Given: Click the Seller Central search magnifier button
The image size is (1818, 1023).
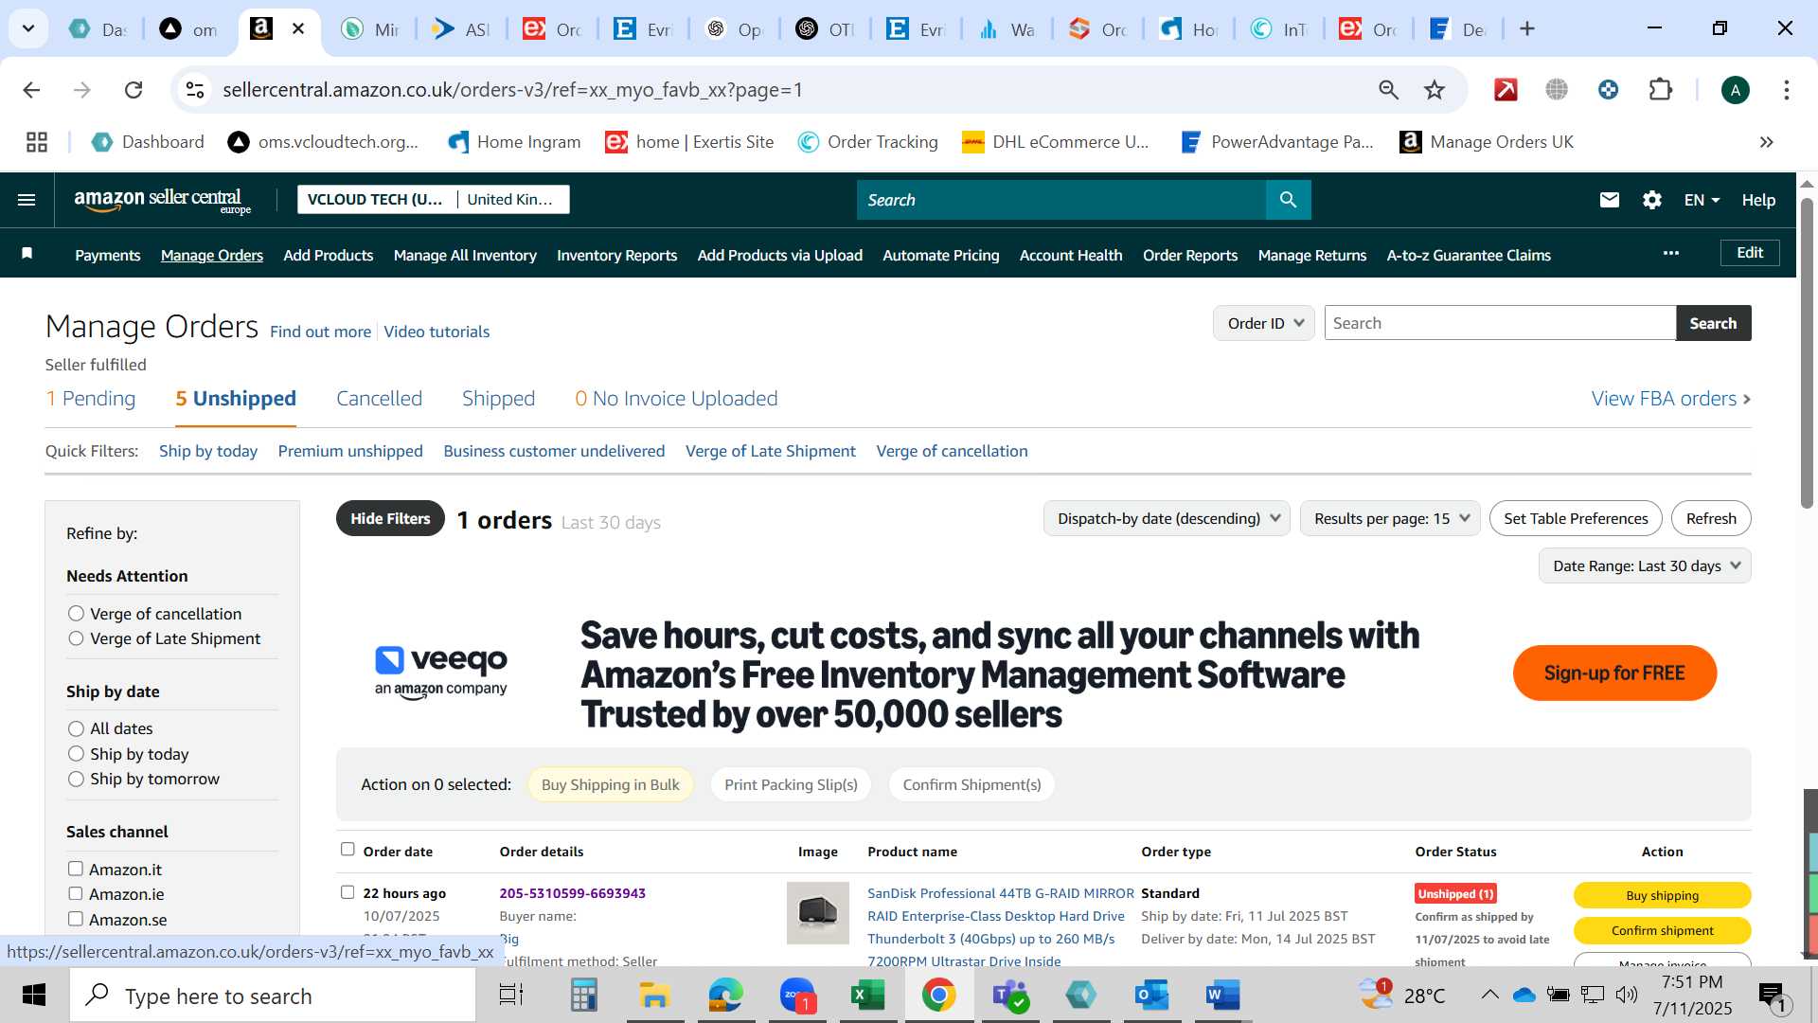Looking at the screenshot, I should tap(1288, 200).
